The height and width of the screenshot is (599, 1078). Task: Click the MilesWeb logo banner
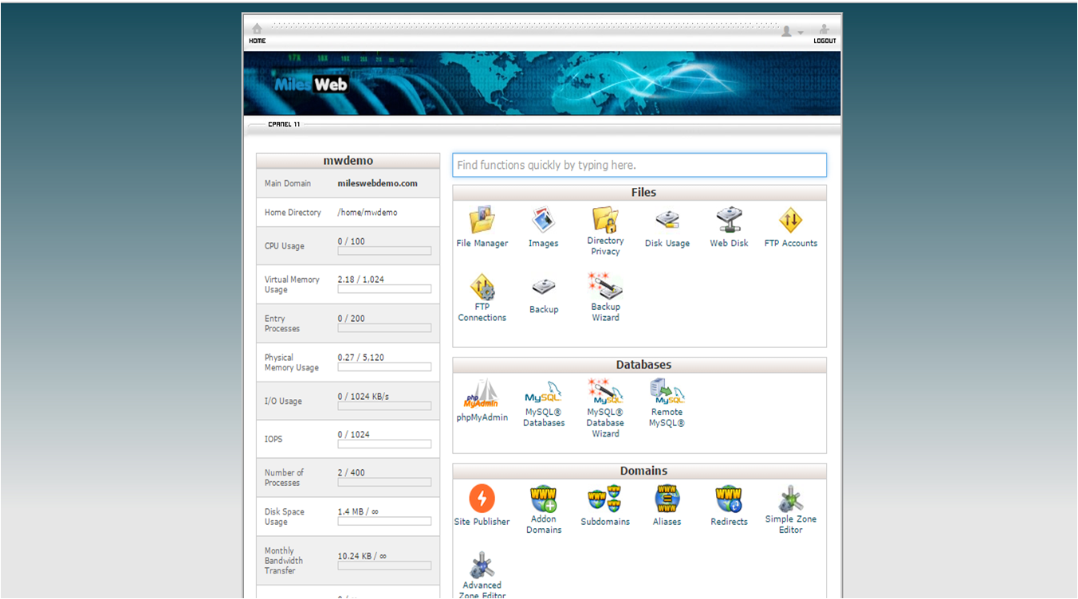(542, 84)
